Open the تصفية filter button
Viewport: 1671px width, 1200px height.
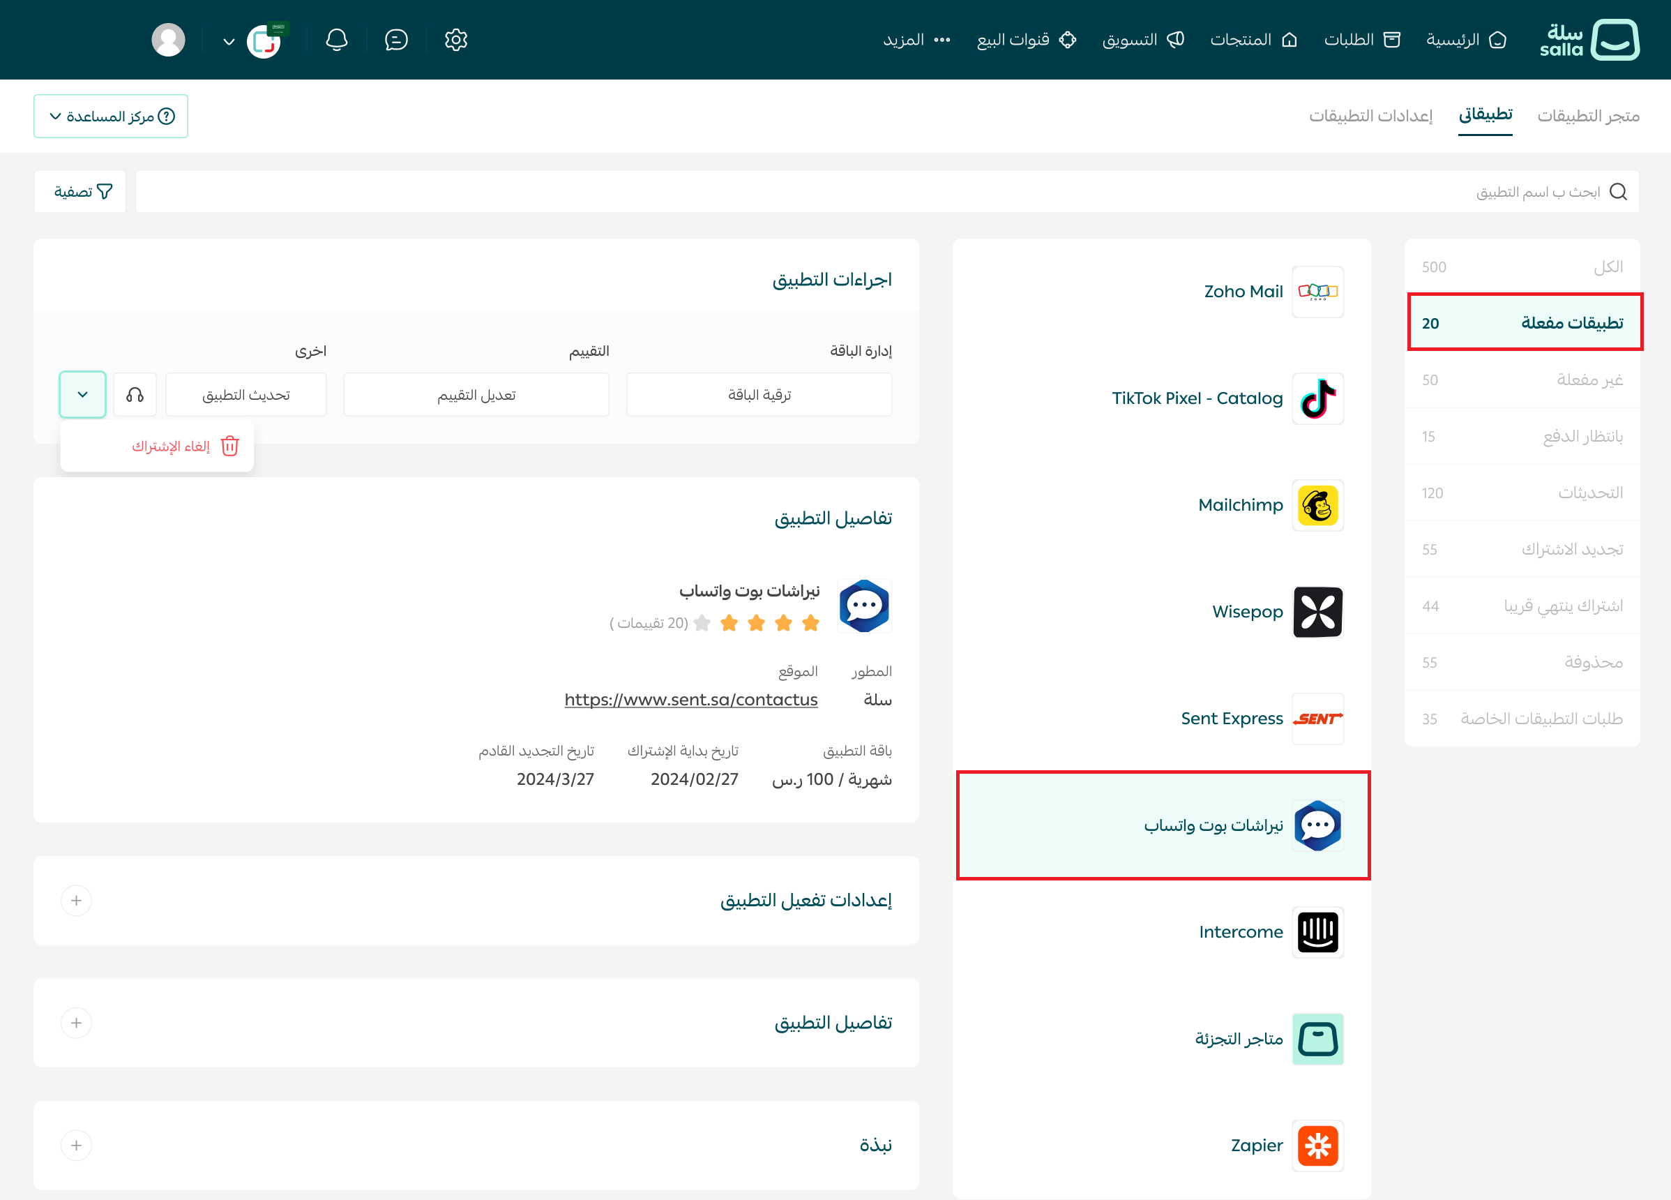coord(80,192)
